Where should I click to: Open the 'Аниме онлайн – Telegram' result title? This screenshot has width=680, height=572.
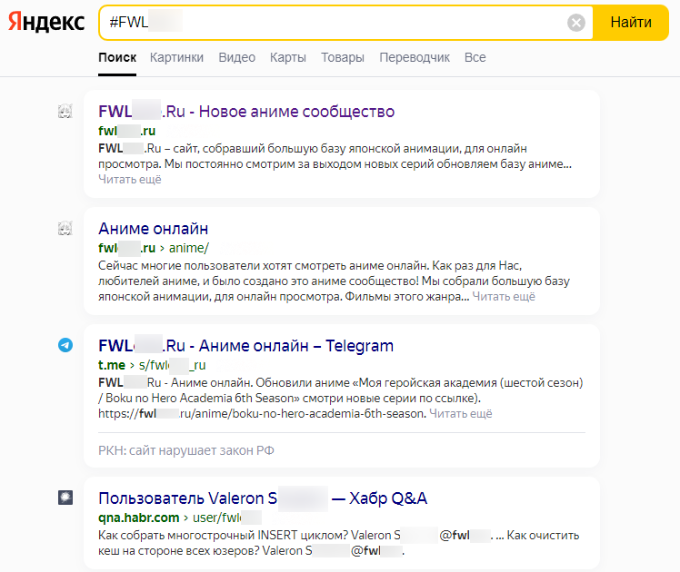tap(245, 346)
